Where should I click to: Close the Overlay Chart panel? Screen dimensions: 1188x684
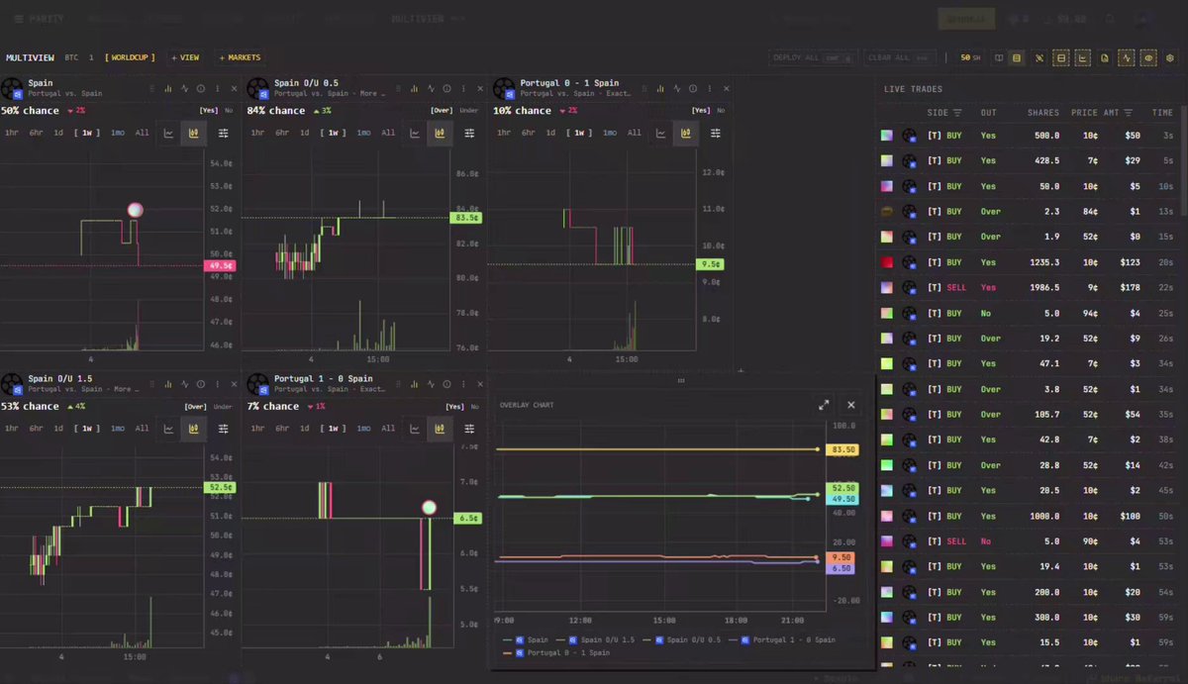pos(850,405)
